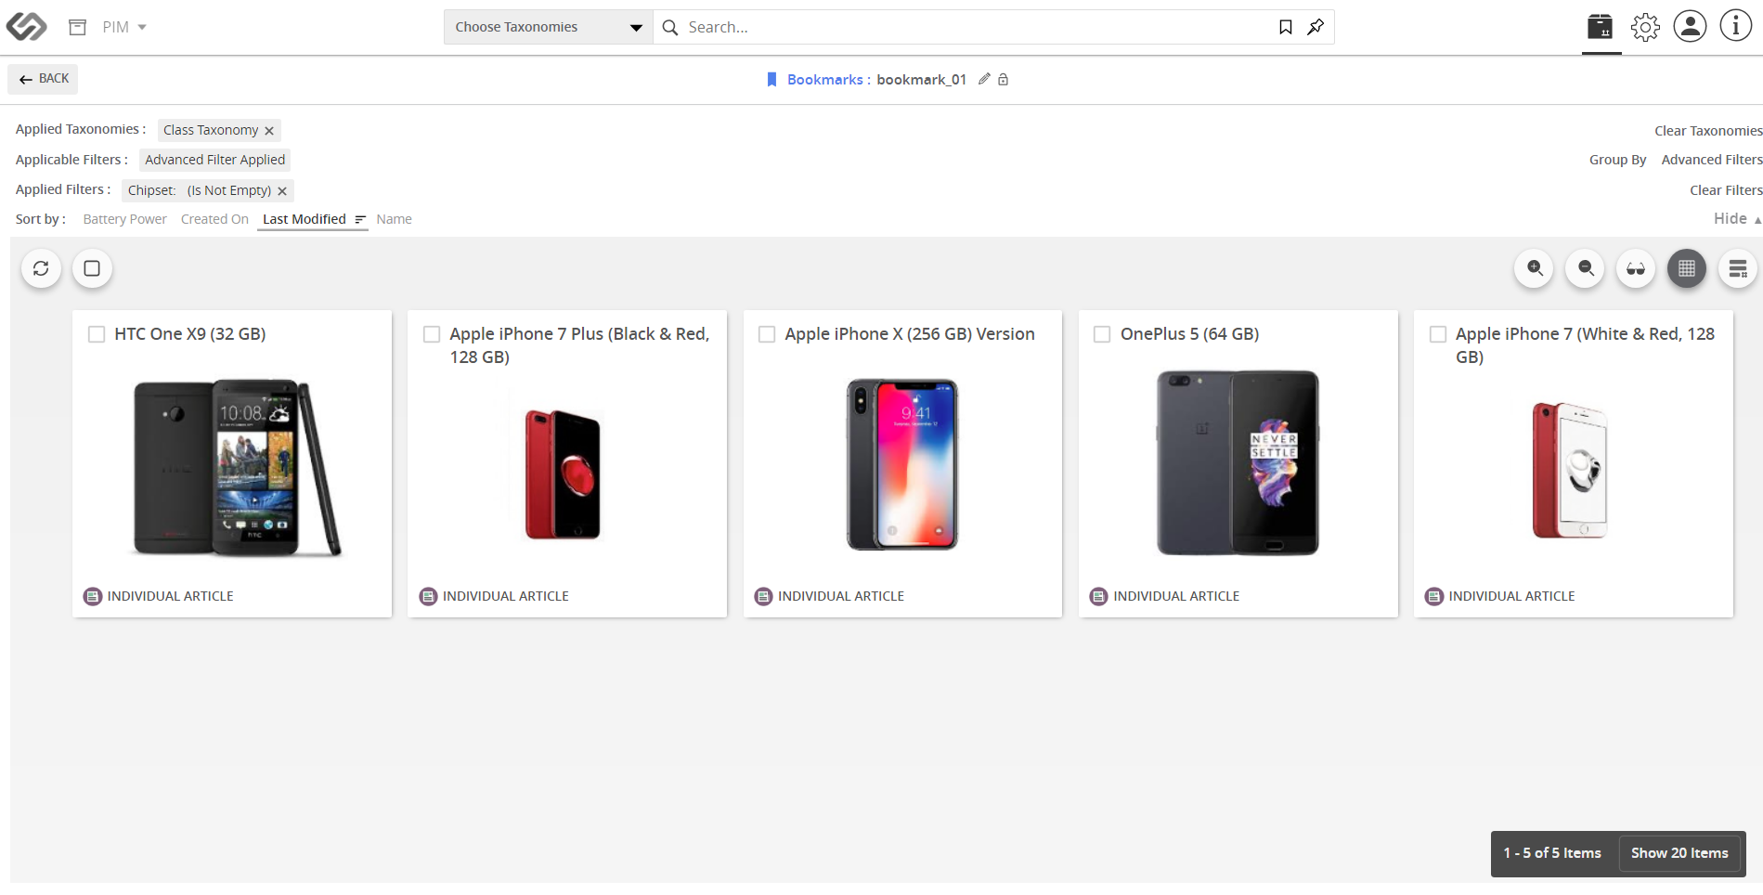This screenshot has width=1763, height=895.
Task: Open the Group By option
Action: (x=1617, y=160)
